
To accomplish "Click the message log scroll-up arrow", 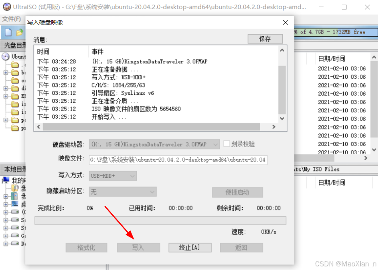I will (282, 50).
